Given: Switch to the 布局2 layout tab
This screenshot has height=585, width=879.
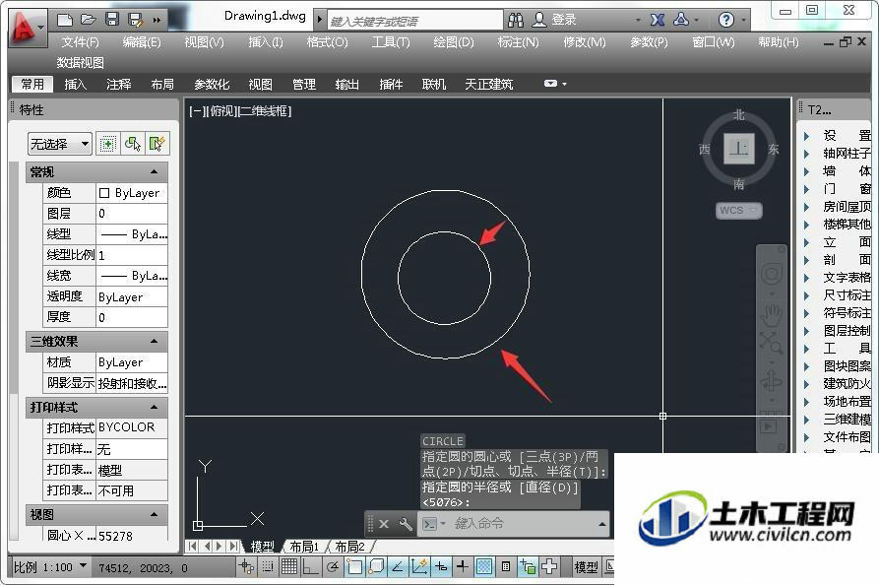Looking at the screenshot, I should 349,547.
